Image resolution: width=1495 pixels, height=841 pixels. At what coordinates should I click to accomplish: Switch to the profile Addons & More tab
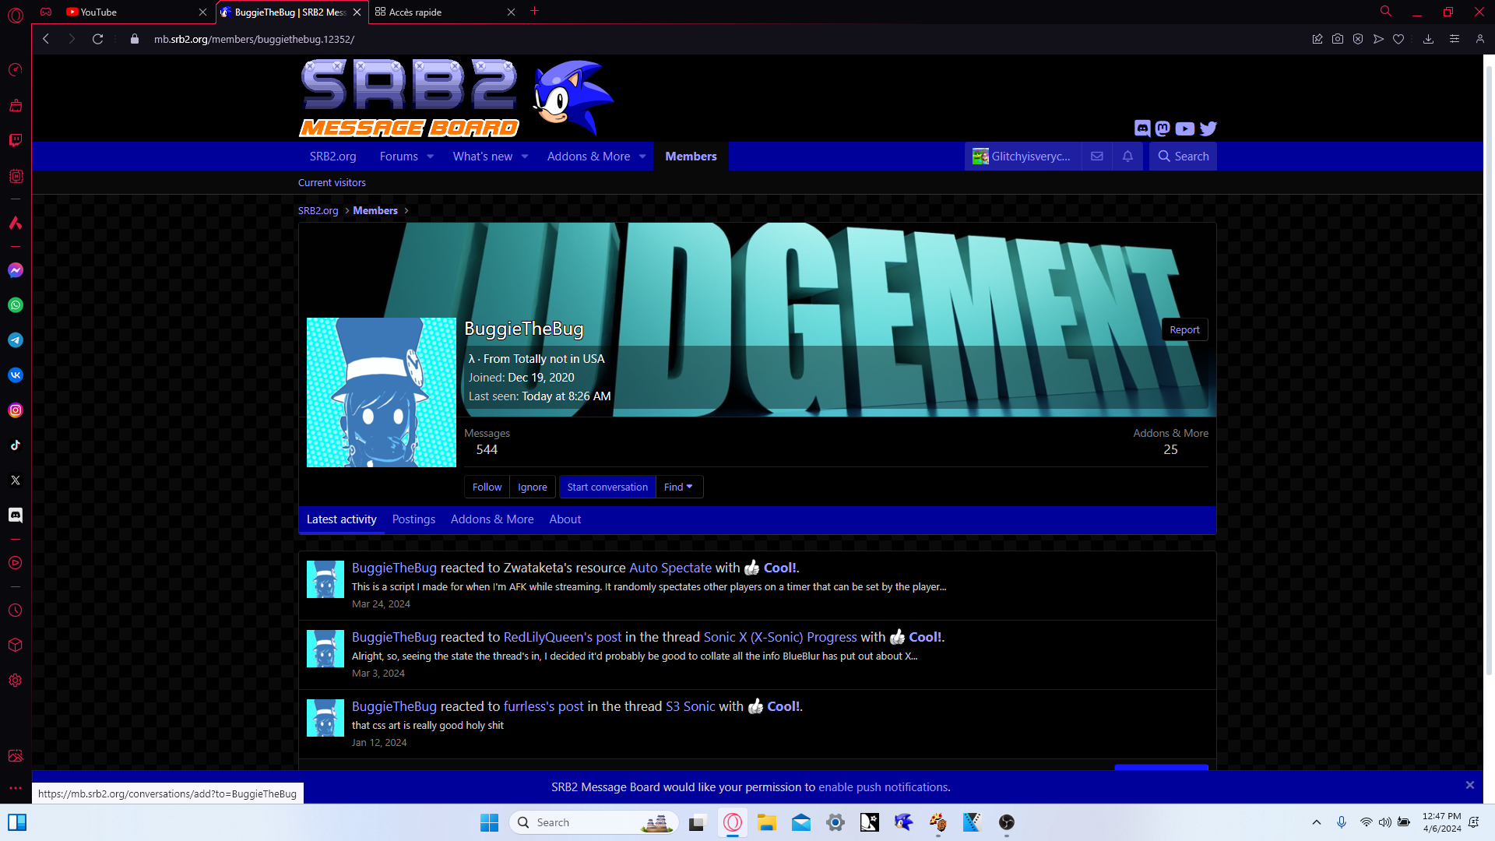pyautogui.click(x=492, y=519)
